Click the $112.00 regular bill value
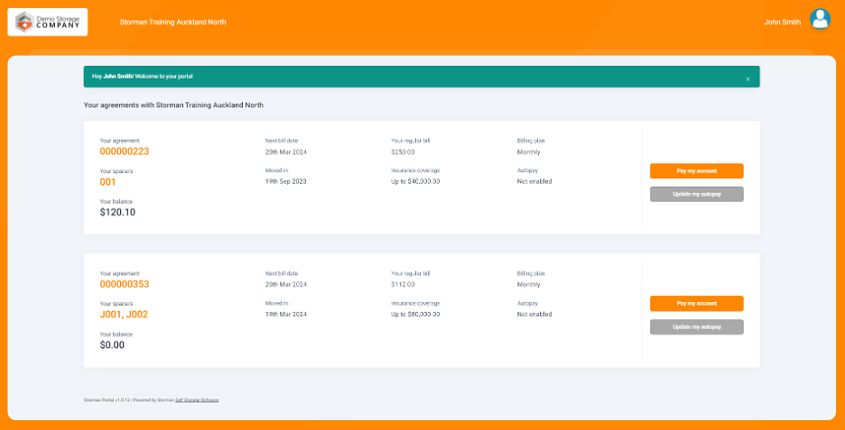Viewport: 845px width, 430px height. 404,285
